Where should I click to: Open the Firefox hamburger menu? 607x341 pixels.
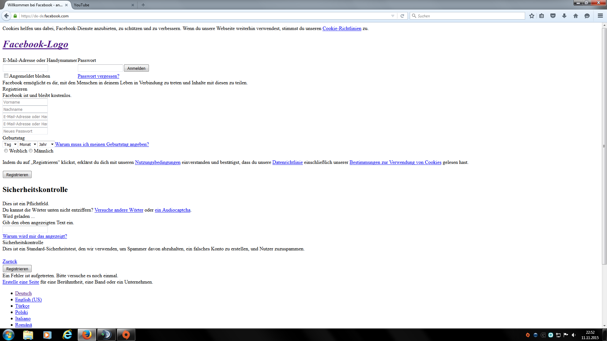pyautogui.click(x=600, y=16)
